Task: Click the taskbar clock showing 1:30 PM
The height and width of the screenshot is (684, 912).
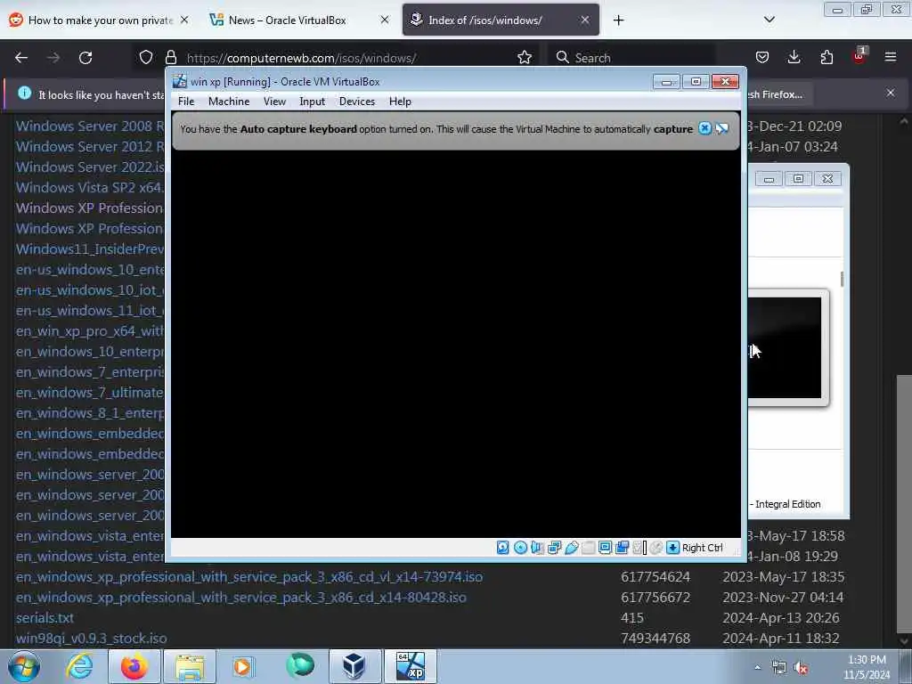Action: point(867,667)
